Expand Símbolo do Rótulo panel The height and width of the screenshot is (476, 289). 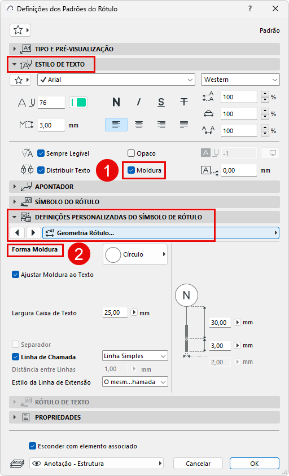tap(144, 202)
